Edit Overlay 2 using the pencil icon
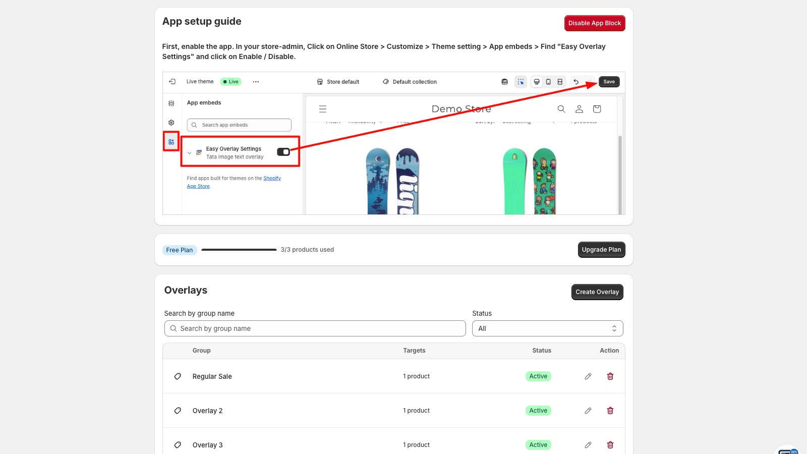 (x=588, y=411)
